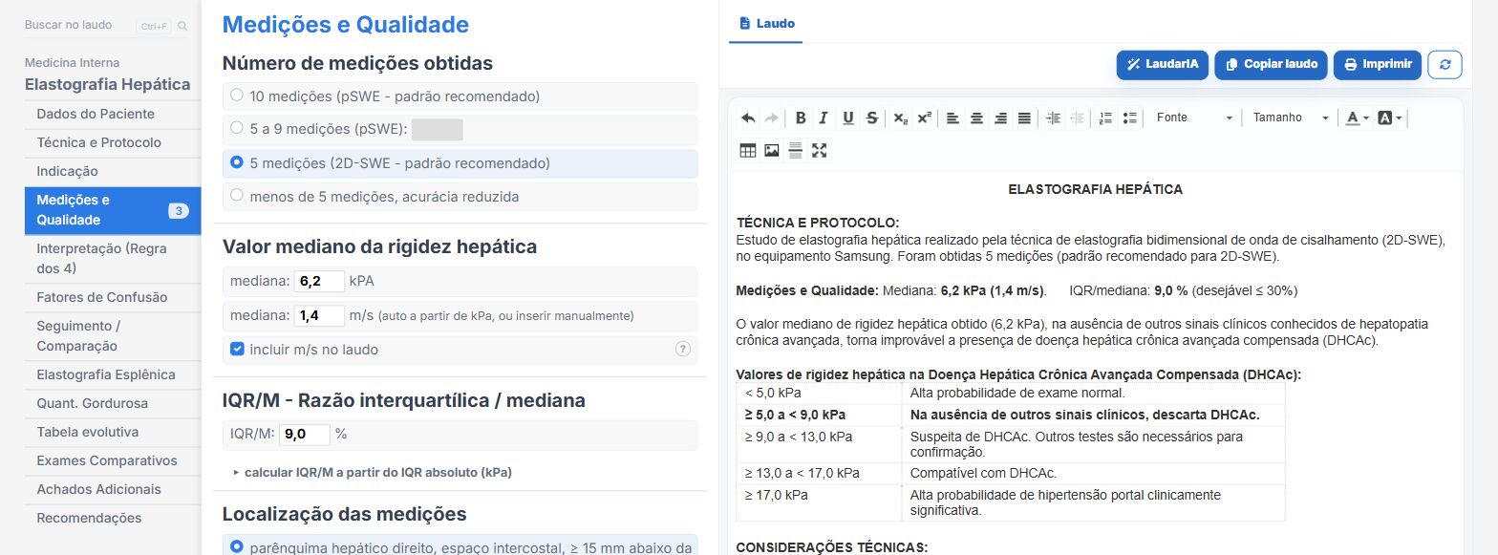Open Técnica e Protocolo section
This screenshot has width=1498, height=555.
pyautogui.click(x=113, y=142)
